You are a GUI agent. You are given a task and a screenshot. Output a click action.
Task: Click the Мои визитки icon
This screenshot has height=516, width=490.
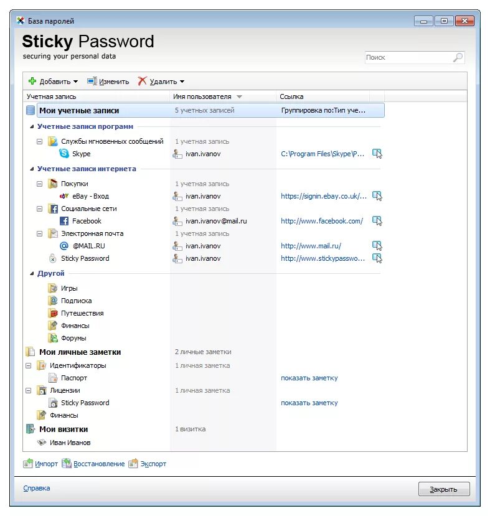pyautogui.click(x=31, y=429)
